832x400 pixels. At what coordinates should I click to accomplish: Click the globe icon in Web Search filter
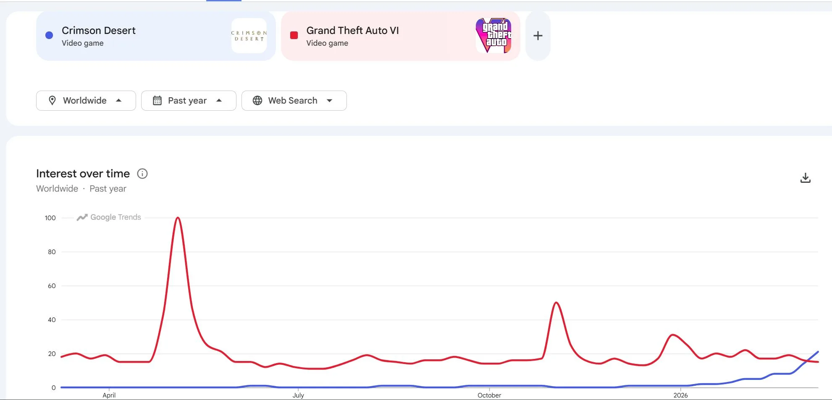257,101
